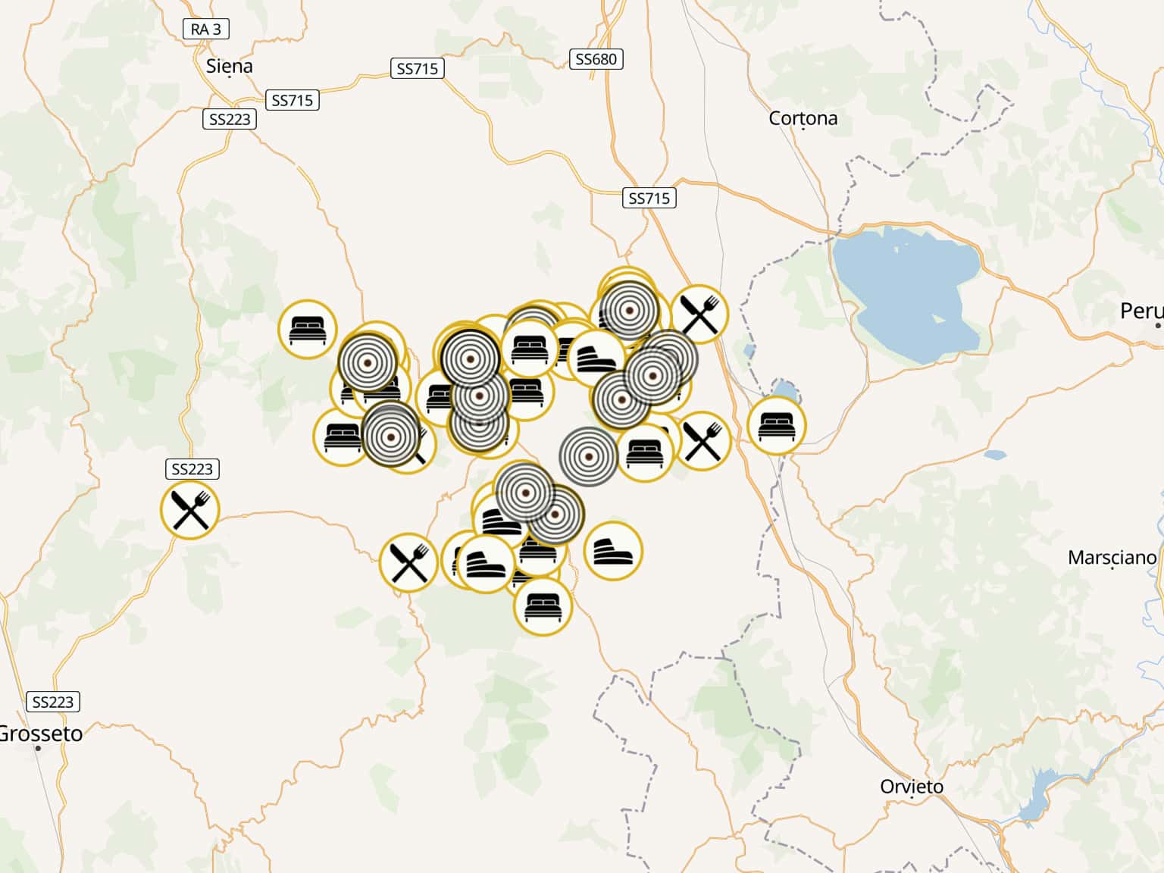Click the restaurant marker below the SS223 label
The width and height of the screenshot is (1164, 873).
click(x=190, y=510)
